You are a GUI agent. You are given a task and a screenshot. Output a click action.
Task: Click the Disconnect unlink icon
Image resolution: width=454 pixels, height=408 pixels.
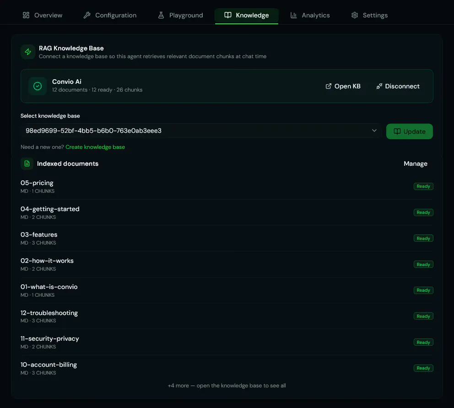point(379,87)
